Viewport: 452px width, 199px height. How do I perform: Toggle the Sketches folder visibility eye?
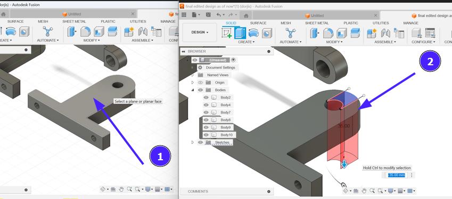coord(200,142)
